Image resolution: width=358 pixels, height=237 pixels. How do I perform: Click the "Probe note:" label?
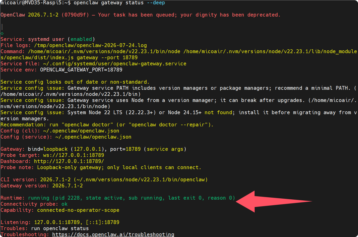point(17,168)
